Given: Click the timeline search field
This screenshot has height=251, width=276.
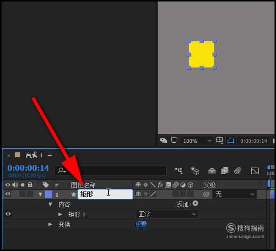Looking at the screenshot, I should click(x=111, y=171).
